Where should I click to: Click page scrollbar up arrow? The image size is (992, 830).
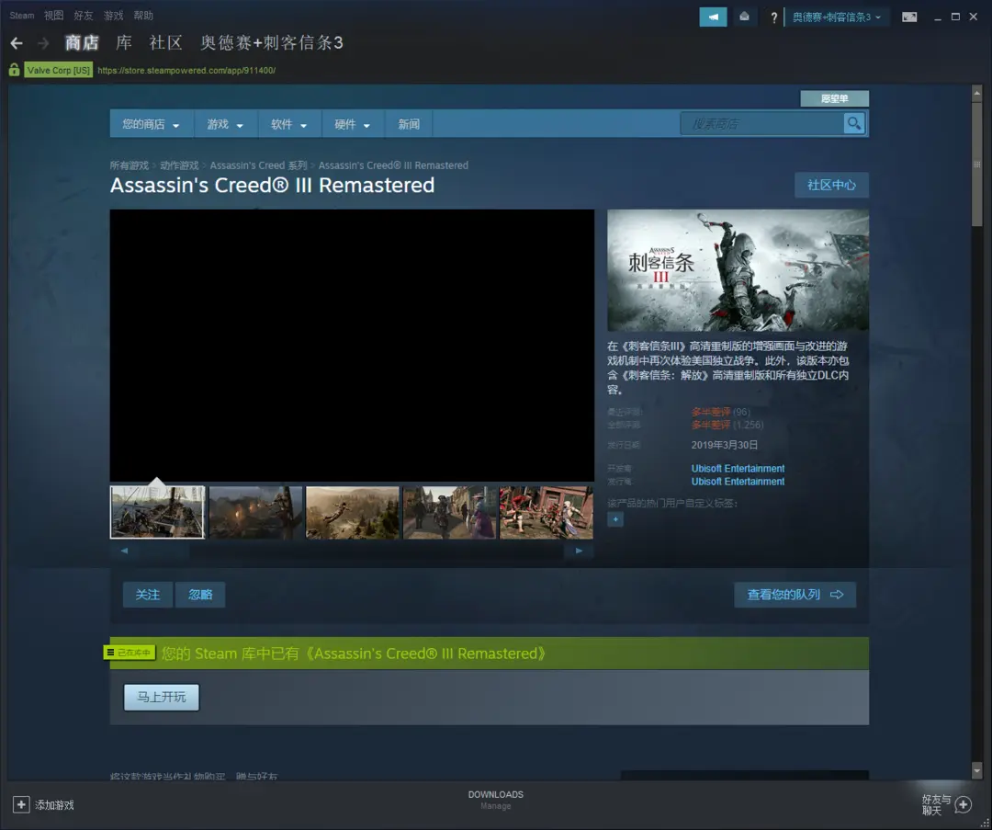[x=976, y=93]
